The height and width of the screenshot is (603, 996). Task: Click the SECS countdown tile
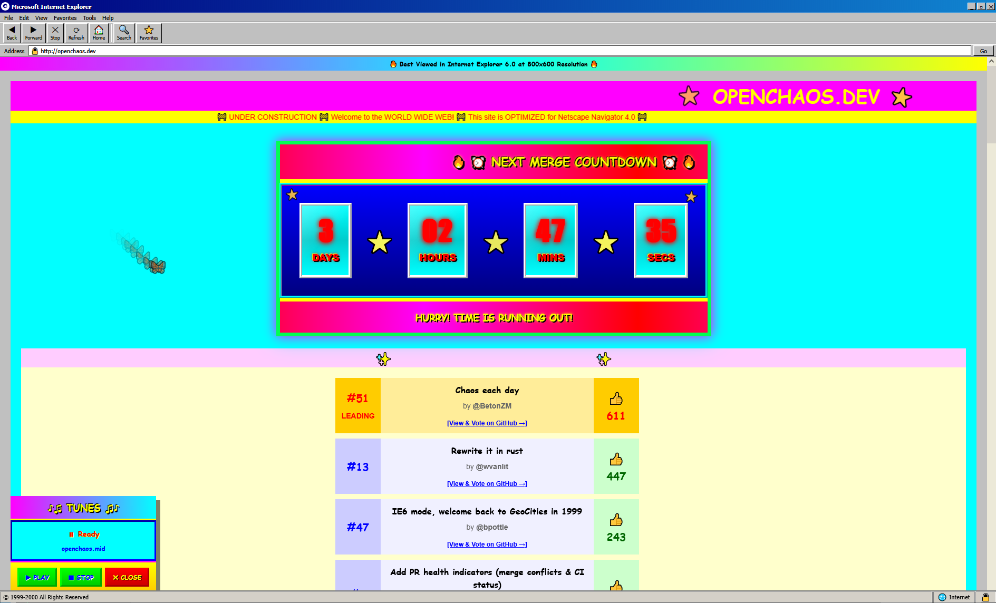(661, 240)
